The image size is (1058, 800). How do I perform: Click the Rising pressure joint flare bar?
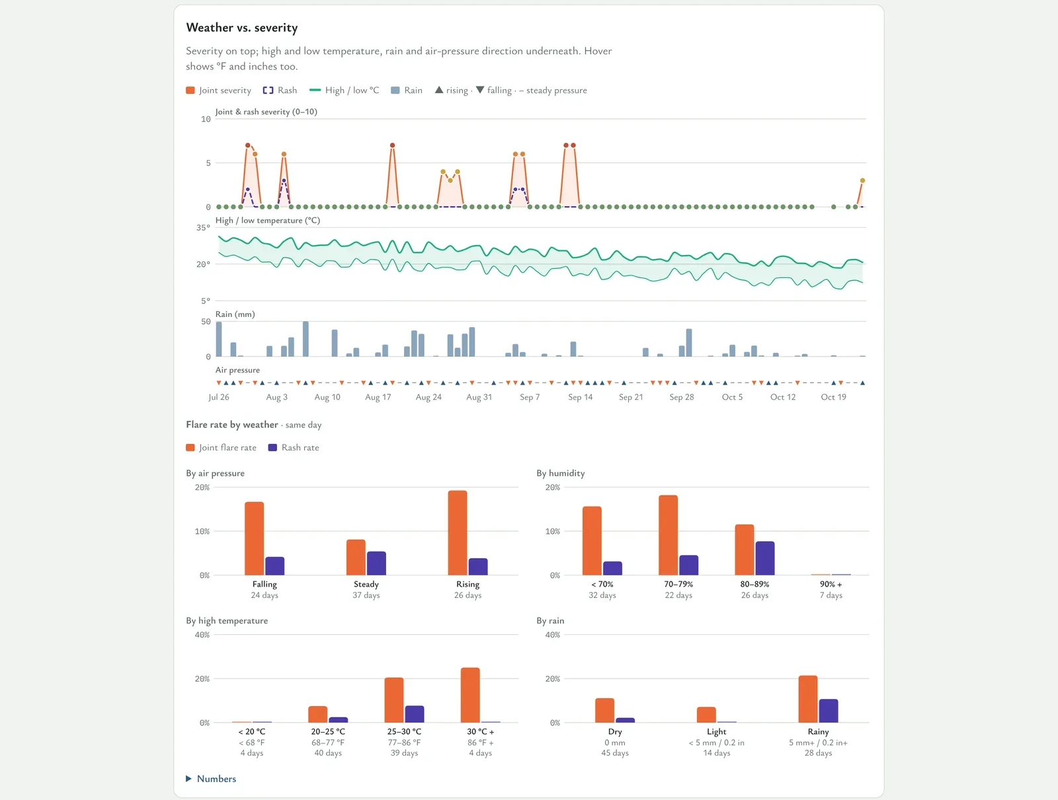pos(458,532)
